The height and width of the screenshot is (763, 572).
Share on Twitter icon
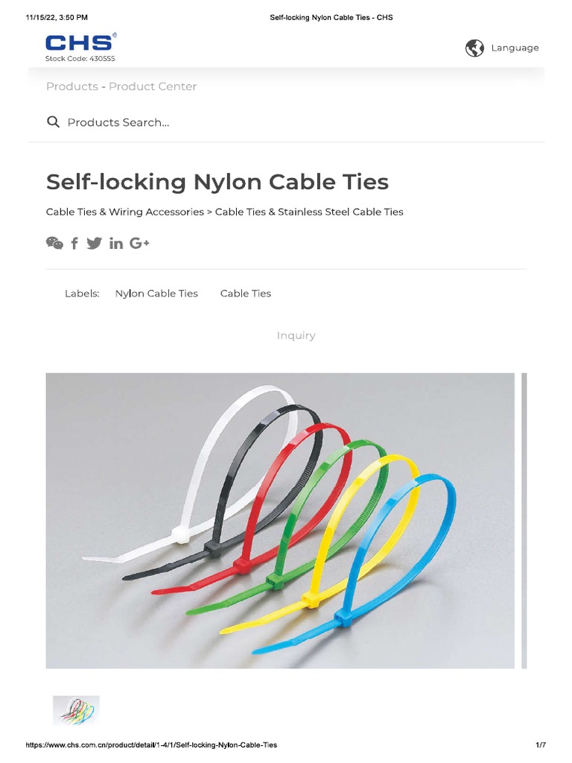tap(95, 243)
